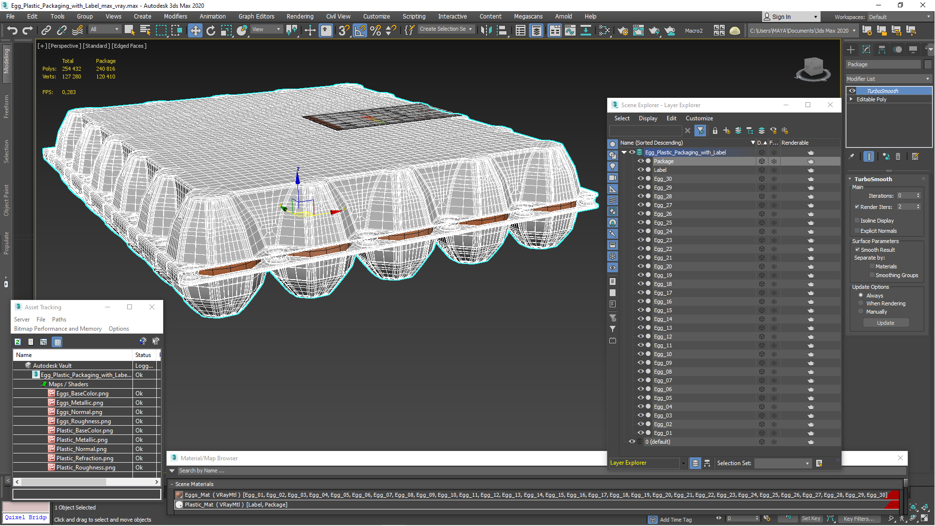The height and width of the screenshot is (526, 935).
Task: Open the Selection Set dropdown in Scene Explorer
Action: (x=783, y=463)
